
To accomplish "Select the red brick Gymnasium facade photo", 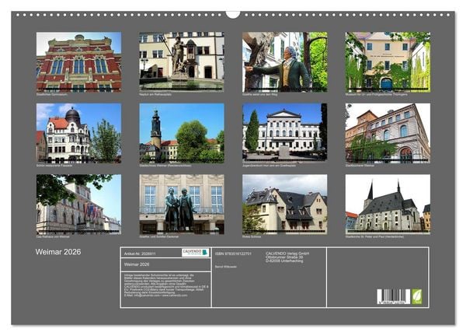I will point(78,62).
